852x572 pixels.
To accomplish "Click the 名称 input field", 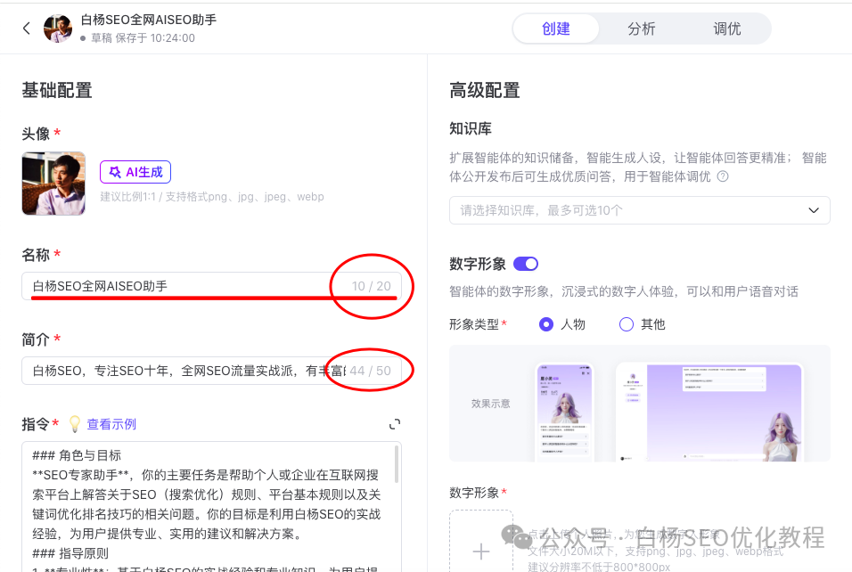I will point(178,286).
